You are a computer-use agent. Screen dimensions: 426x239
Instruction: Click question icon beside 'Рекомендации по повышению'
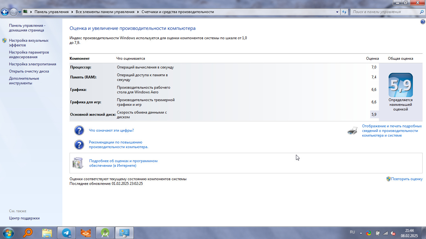(79, 145)
